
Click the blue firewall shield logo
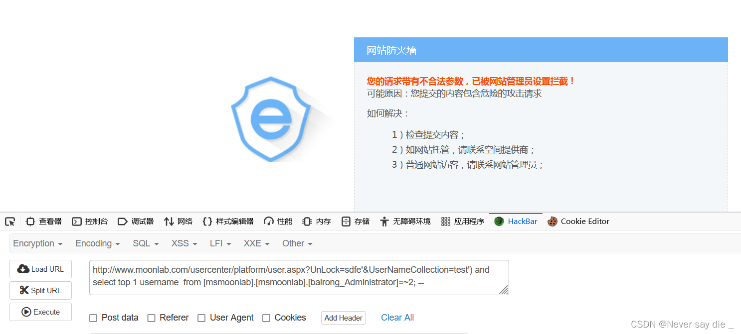point(271,119)
